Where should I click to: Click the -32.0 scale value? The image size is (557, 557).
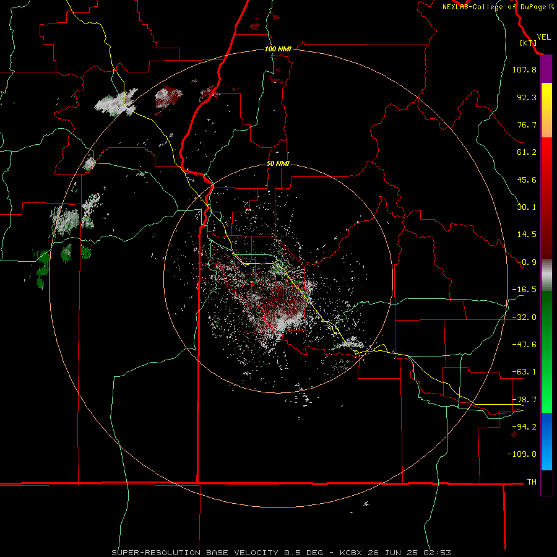[x=524, y=317]
